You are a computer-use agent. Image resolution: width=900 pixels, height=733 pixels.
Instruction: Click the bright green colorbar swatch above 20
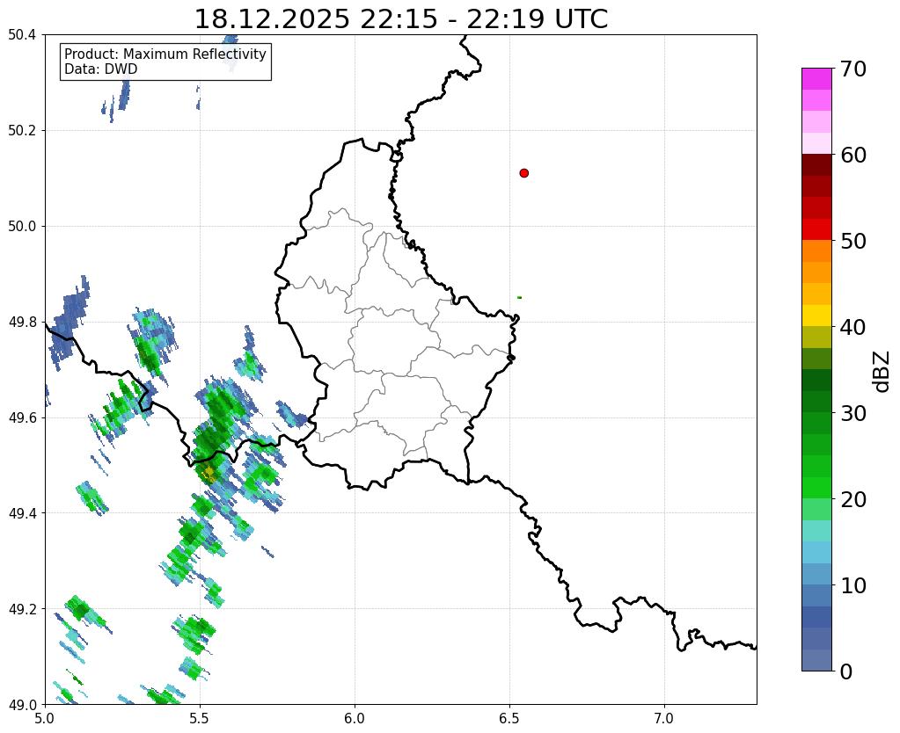click(x=816, y=488)
